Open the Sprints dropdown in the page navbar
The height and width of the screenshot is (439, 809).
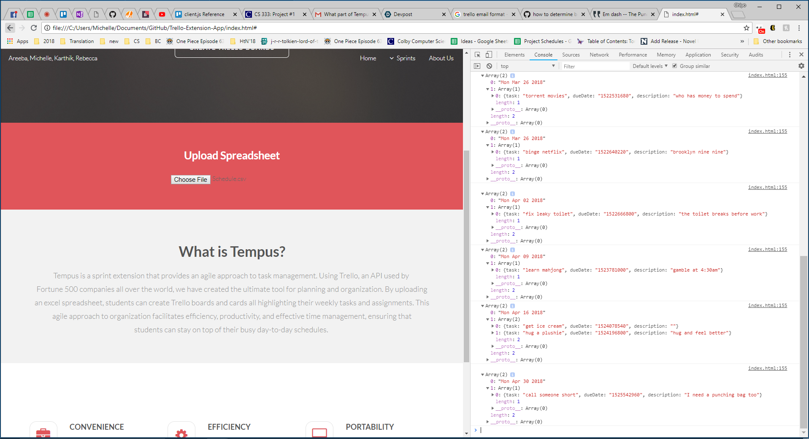[x=403, y=58]
